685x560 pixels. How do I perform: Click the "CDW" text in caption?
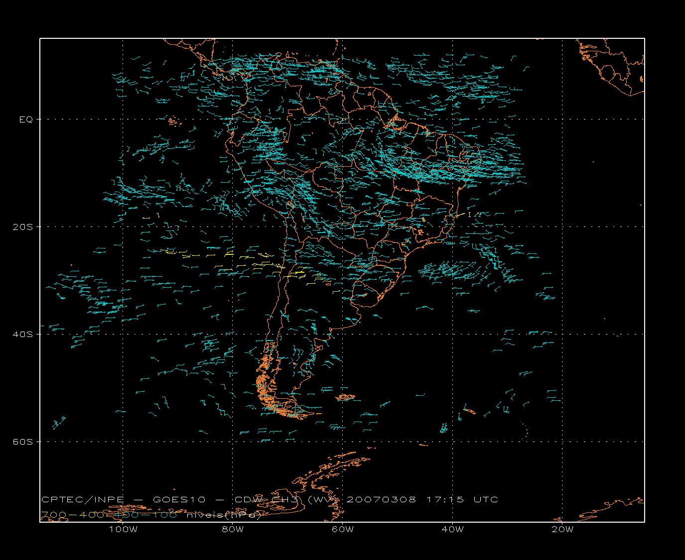pyautogui.click(x=249, y=499)
